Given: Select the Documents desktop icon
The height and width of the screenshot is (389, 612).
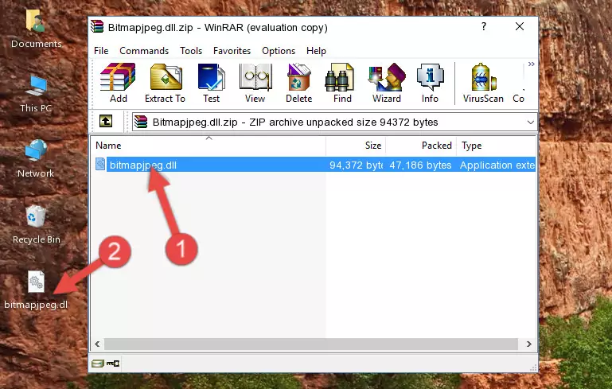Looking at the screenshot, I should (x=36, y=29).
